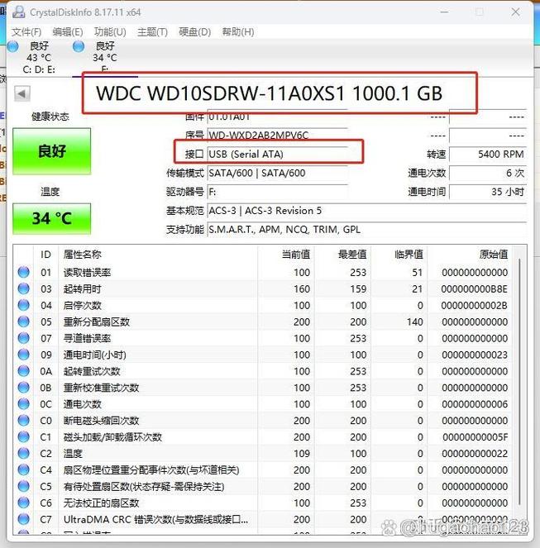Viewport: 540px width, 548px height.
Task: Click the blue status orb of row C2 温度
Action: coord(23,453)
